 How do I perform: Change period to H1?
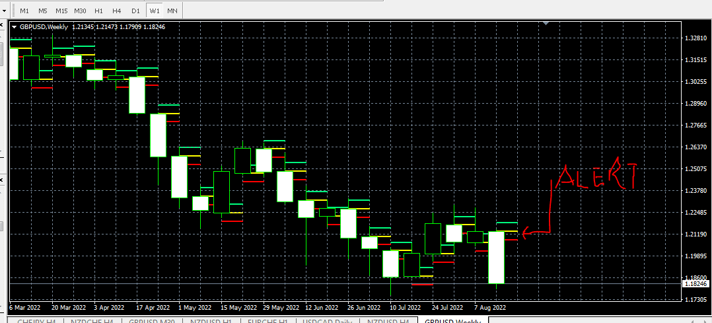click(x=98, y=11)
